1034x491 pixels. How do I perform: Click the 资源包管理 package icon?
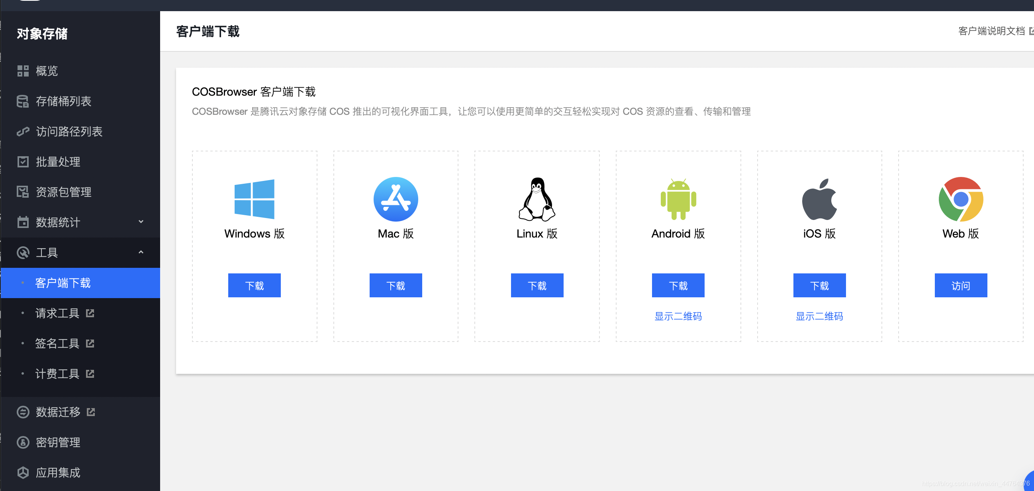tap(23, 192)
